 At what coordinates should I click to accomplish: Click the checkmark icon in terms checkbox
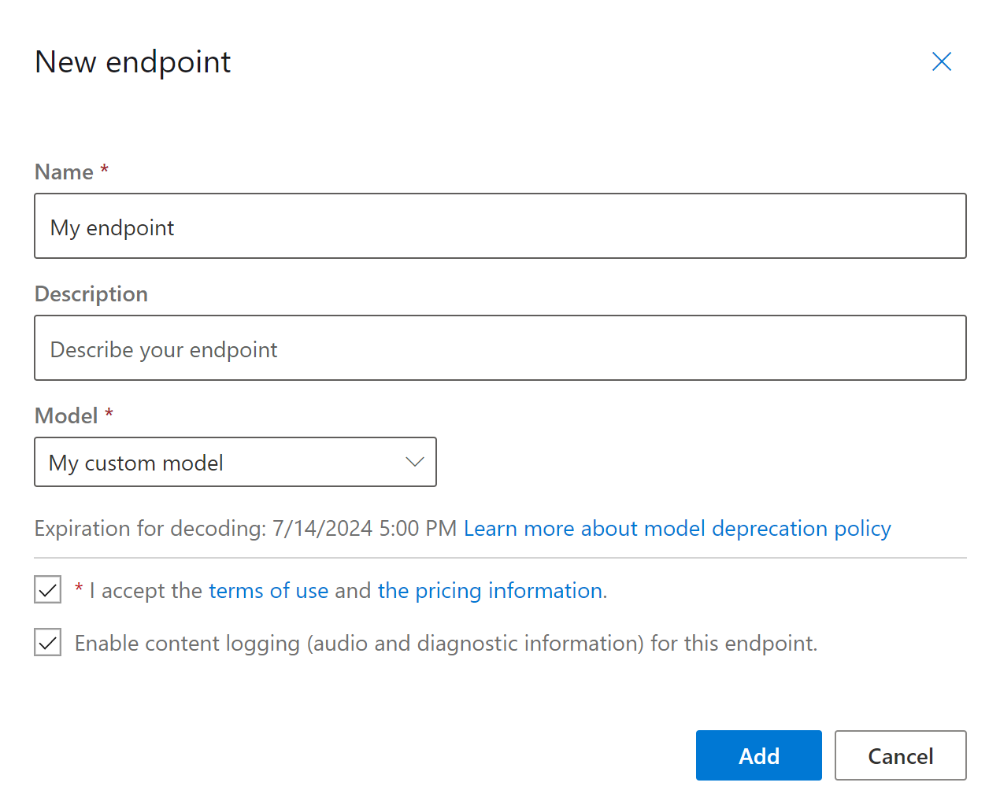pyautogui.click(x=47, y=589)
